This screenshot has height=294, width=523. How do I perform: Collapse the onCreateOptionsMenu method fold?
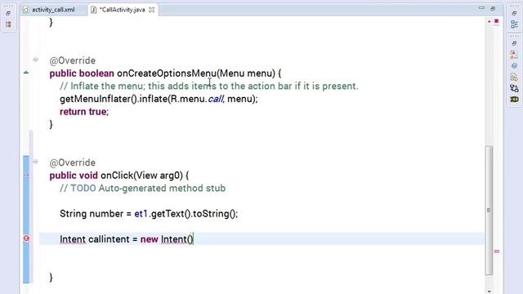[x=35, y=60]
